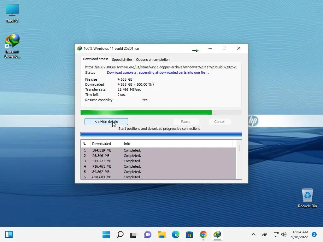
Task: Click the IDM icon in dialog title bar
Action: tap(79, 48)
